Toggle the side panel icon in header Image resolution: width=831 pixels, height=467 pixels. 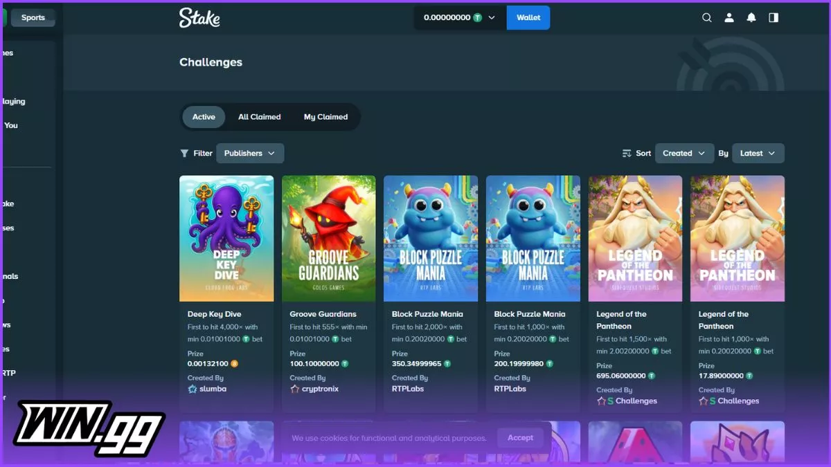point(774,18)
